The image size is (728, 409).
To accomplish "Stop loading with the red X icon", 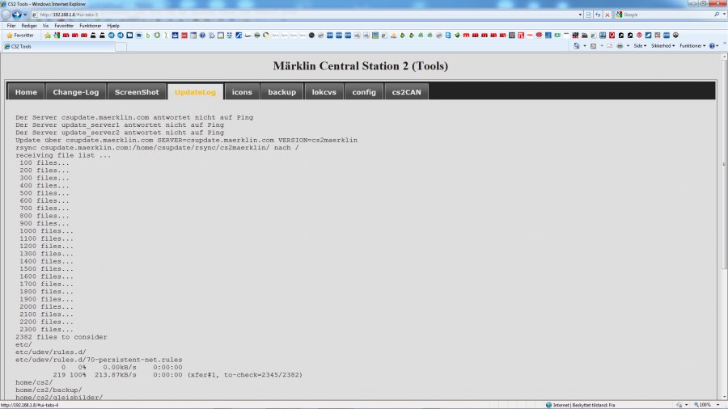I will click(x=607, y=15).
